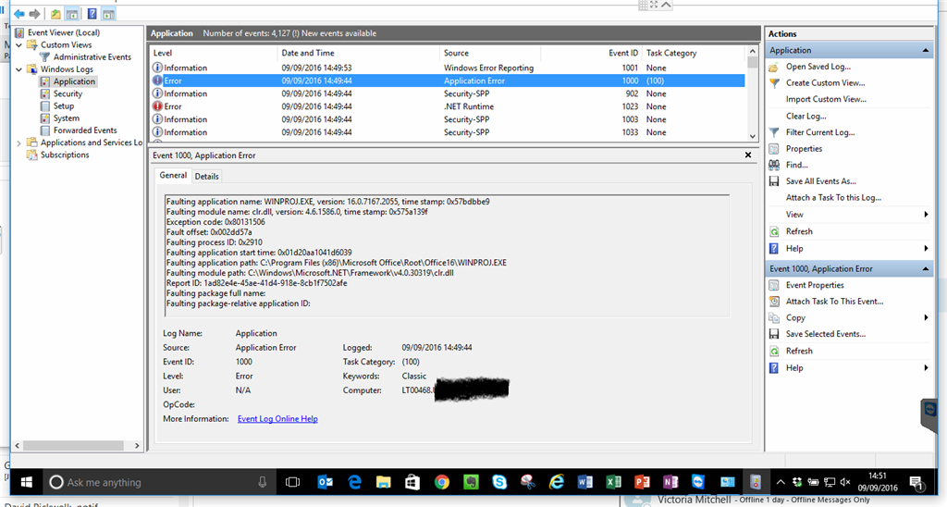The image size is (947, 507).
Task: Click scroll-right arrow of console tree
Action: coord(137,445)
